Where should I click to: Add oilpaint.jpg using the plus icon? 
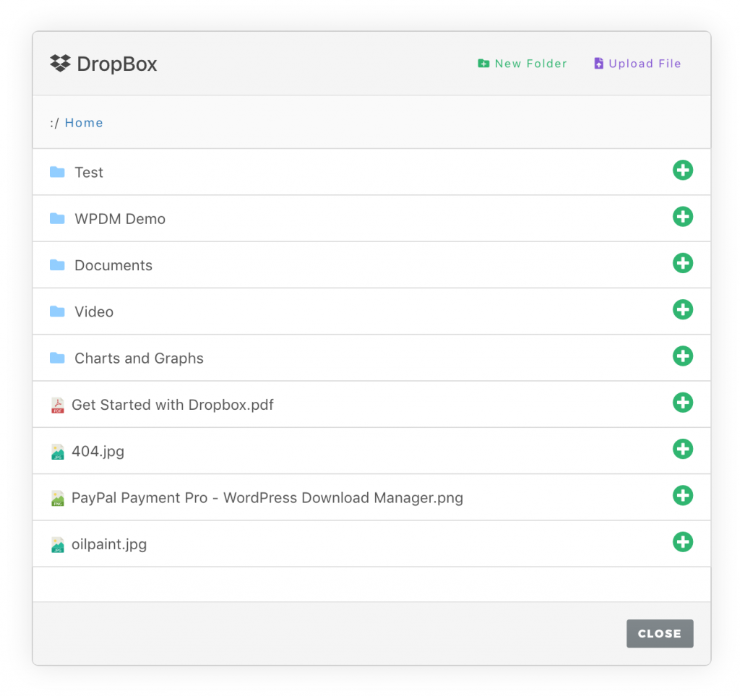click(x=683, y=542)
